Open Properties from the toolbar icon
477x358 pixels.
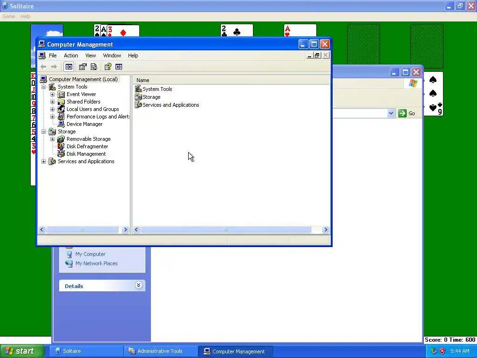tap(82, 67)
